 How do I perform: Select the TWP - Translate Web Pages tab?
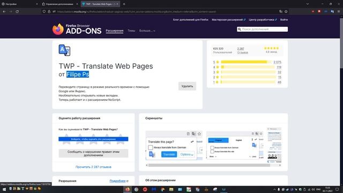point(100,4)
